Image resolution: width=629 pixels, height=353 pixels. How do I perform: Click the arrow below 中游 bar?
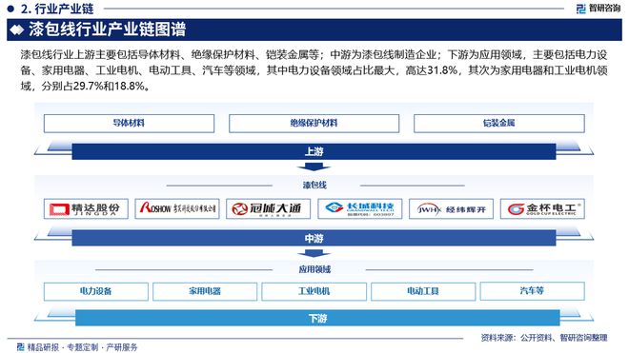pyautogui.click(x=314, y=253)
